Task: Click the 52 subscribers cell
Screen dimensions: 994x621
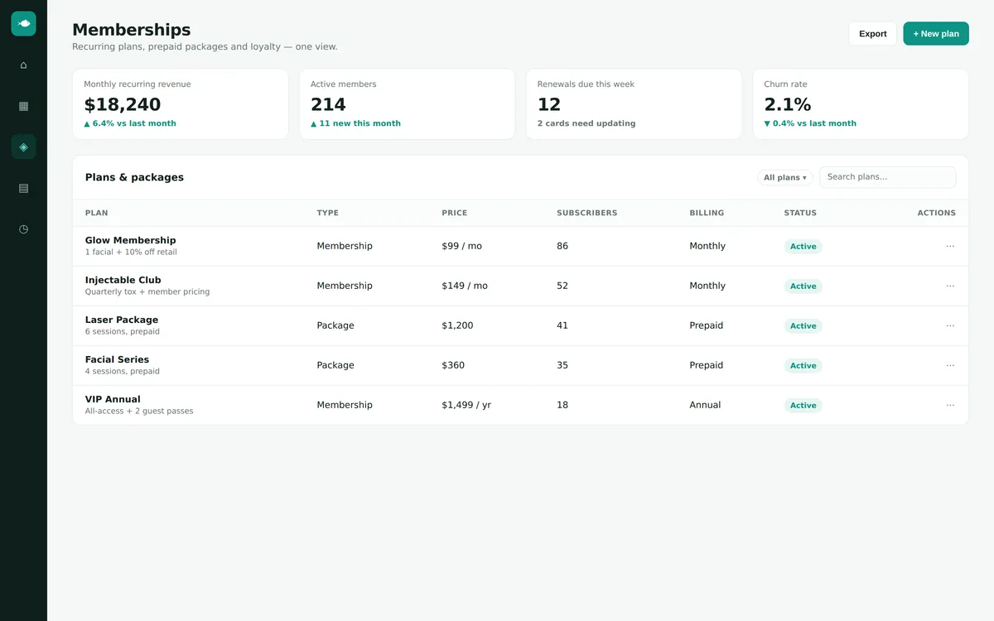Action: tap(562, 286)
